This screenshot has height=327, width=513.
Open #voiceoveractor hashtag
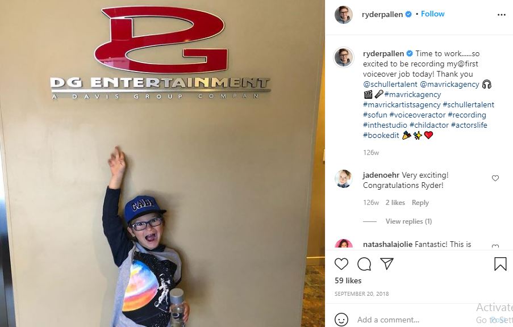417,115
